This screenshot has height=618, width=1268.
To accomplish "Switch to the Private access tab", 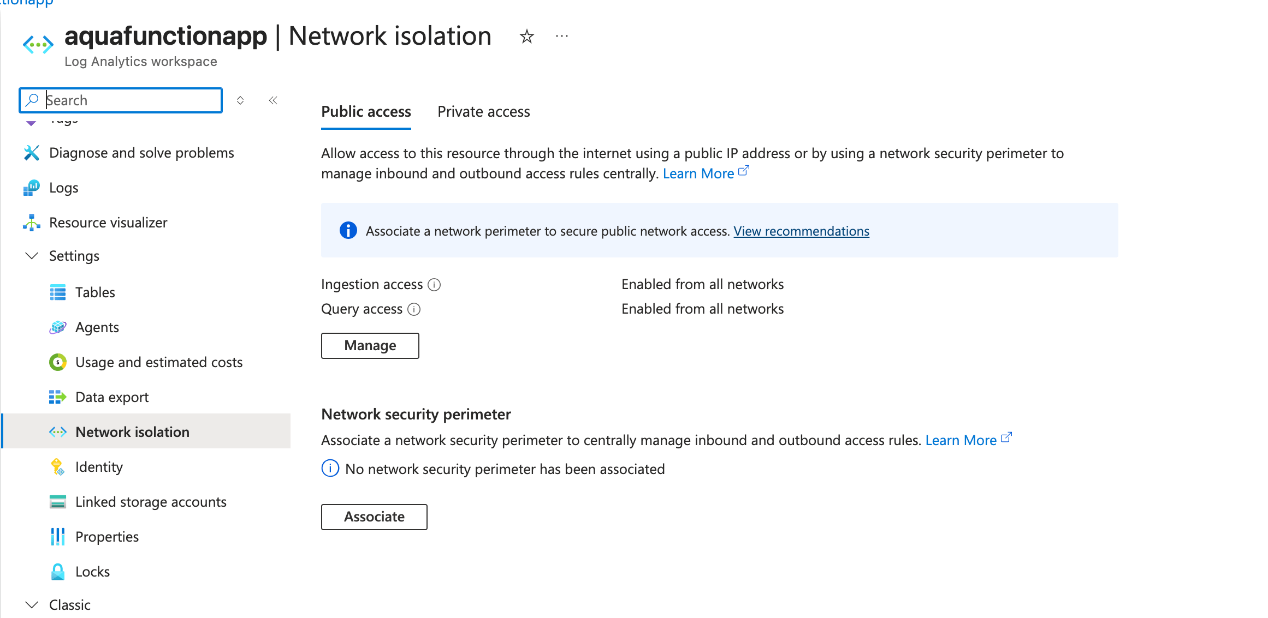I will coord(484,112).
